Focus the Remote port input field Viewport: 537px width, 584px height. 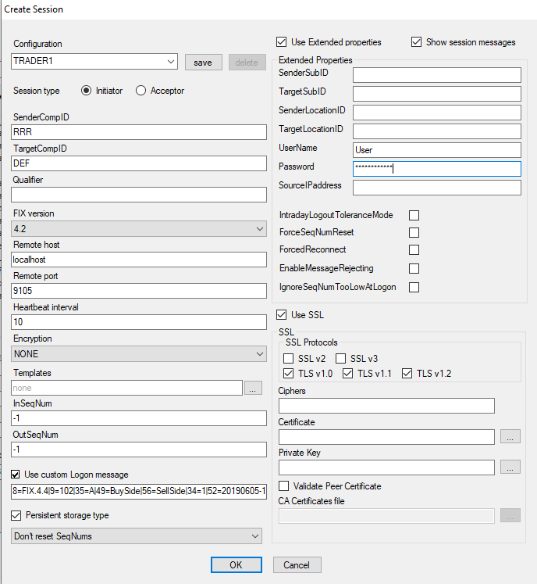pyautogui.click(x=139, y=291)
